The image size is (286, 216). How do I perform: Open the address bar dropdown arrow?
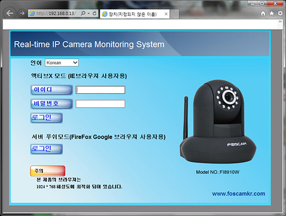coord(89,14)
